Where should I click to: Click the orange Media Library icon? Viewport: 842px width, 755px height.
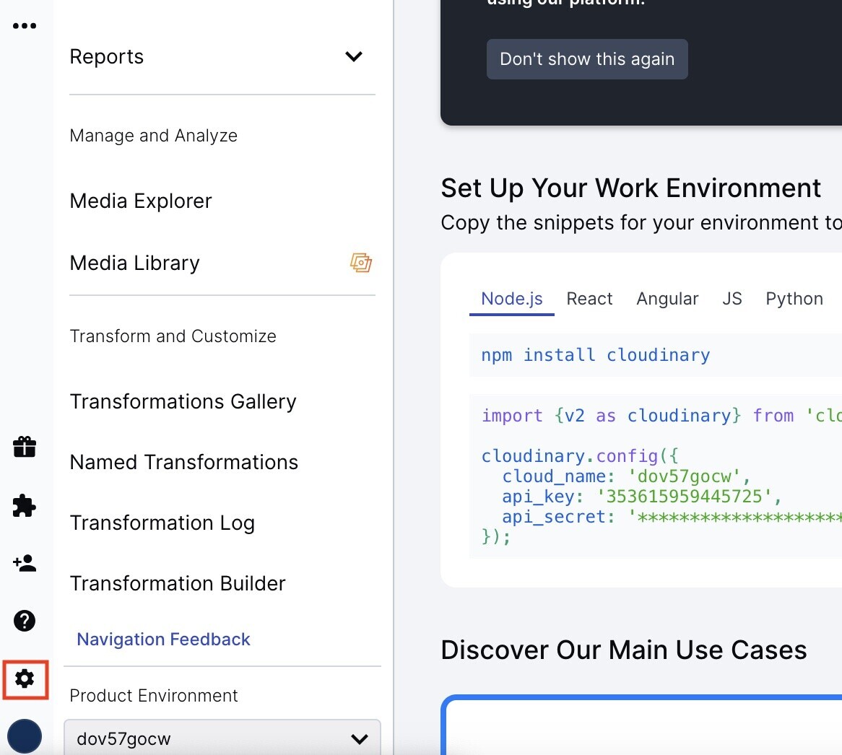(361, 263)
